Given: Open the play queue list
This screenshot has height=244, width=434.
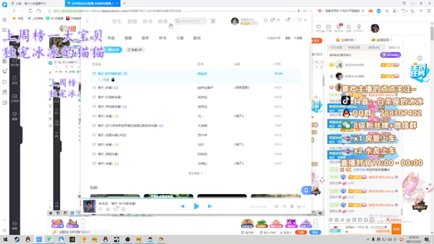Looking at the screenshot, I should tap(301, 207).
